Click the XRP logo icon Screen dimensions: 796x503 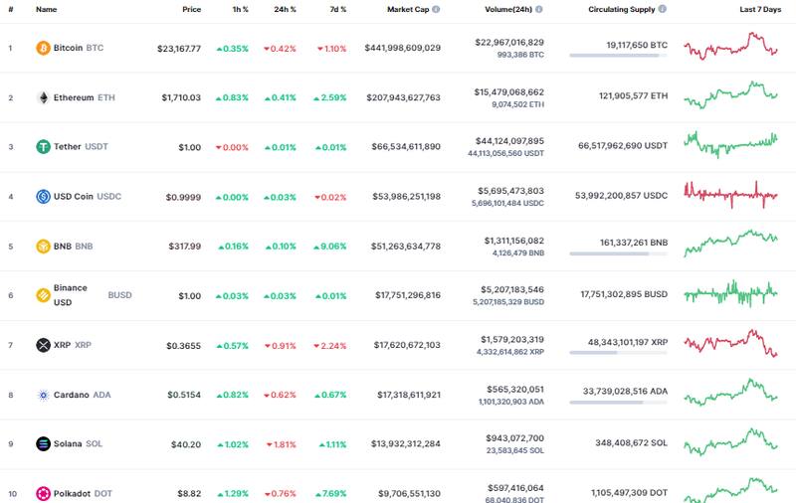click(x=43, y=345)
